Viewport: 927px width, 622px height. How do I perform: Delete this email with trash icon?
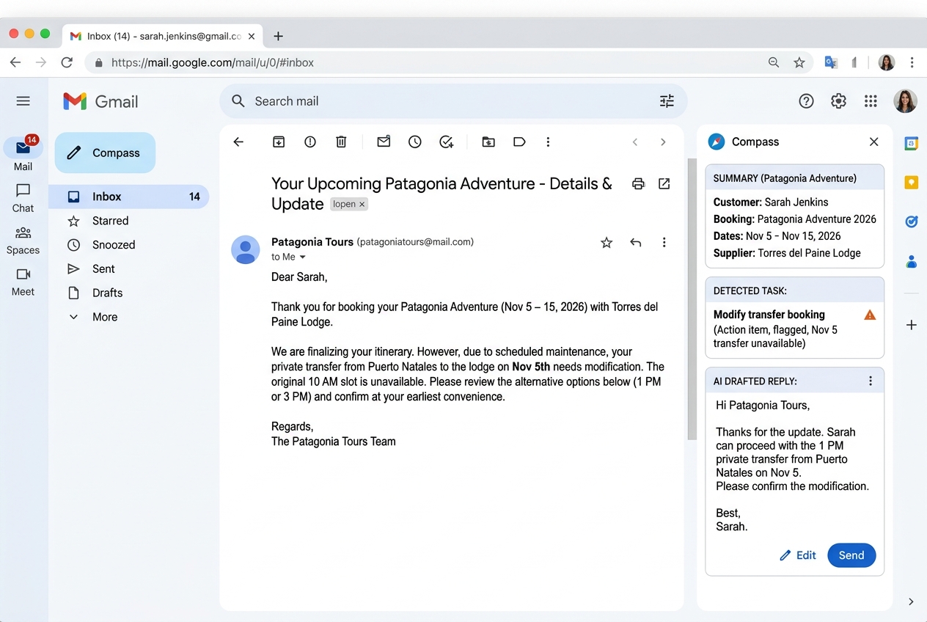point(341,142)
